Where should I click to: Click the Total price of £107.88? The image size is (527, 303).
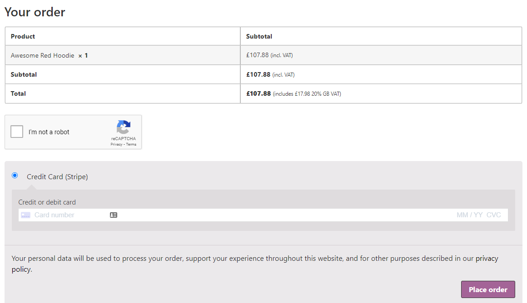coord(257,93)
